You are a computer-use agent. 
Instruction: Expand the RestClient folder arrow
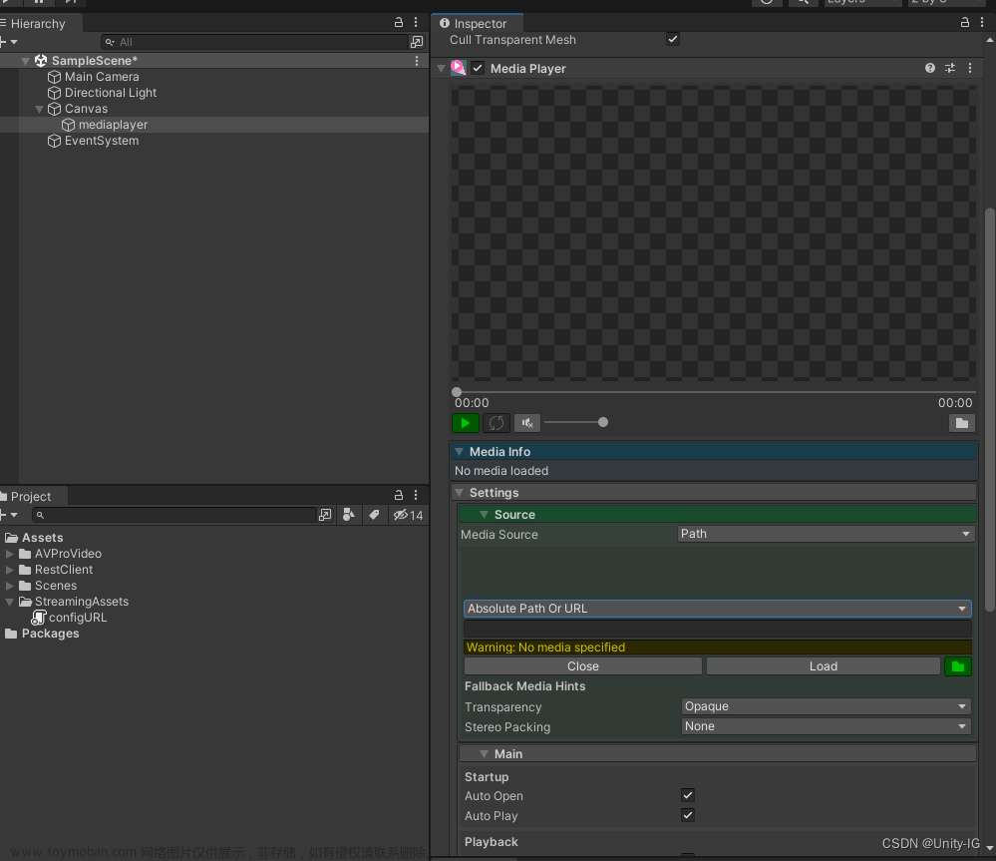[10, 570]
